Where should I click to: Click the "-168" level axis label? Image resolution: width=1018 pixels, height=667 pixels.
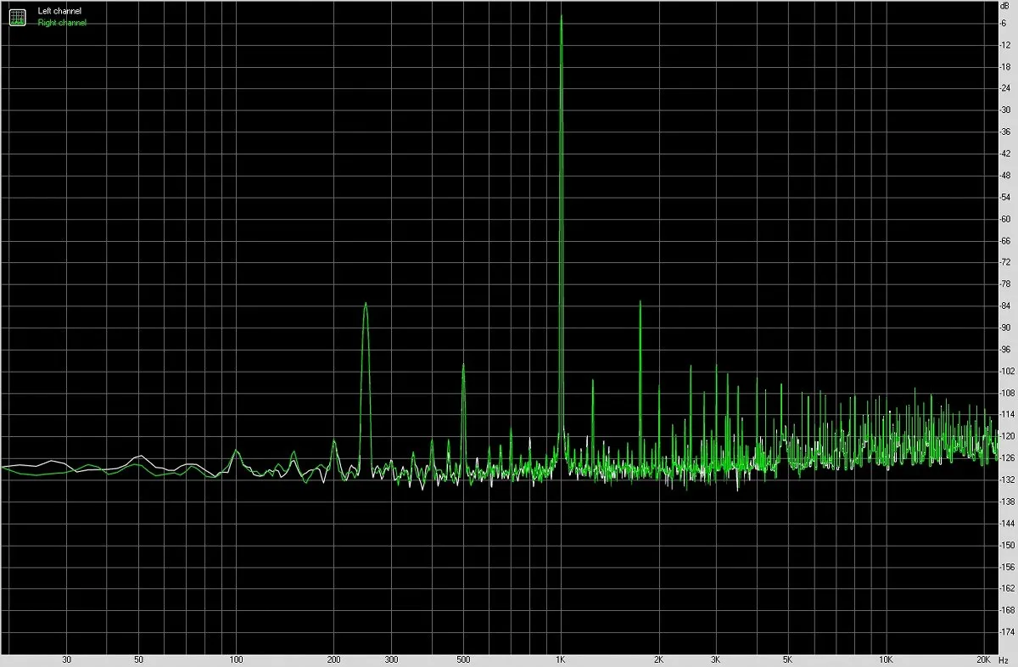click(1006, 610)
